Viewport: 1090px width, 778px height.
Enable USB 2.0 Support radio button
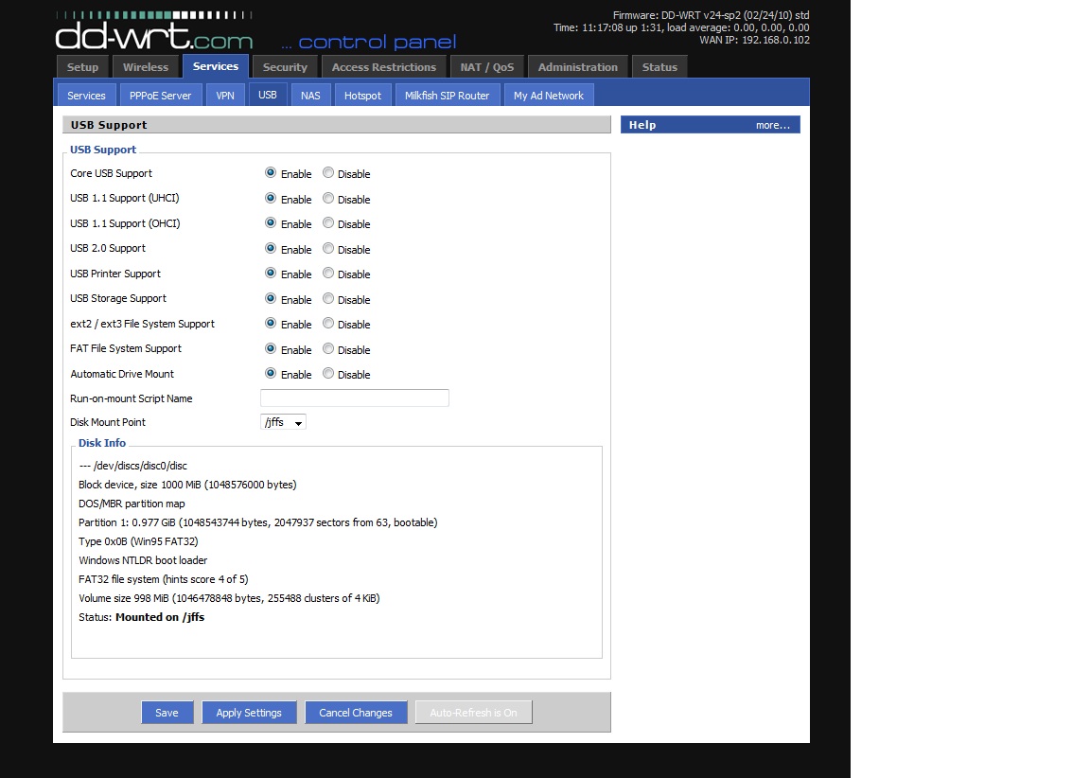[x=271, y=249]
